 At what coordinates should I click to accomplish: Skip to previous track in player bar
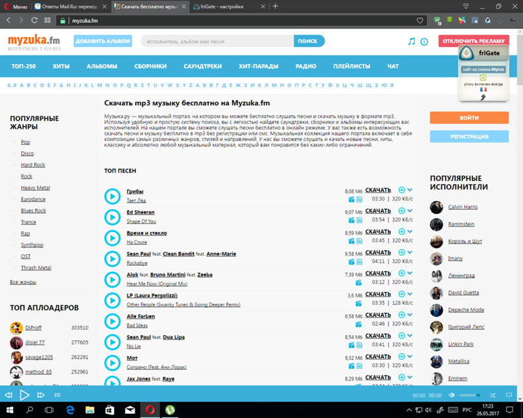pyautogui.click(x=8, y=395)
